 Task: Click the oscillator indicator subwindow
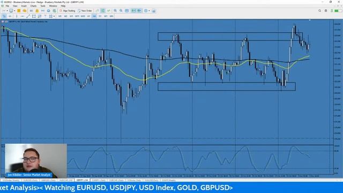coord(167,159)
